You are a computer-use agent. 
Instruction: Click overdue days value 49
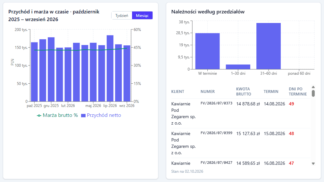point(291,104)
